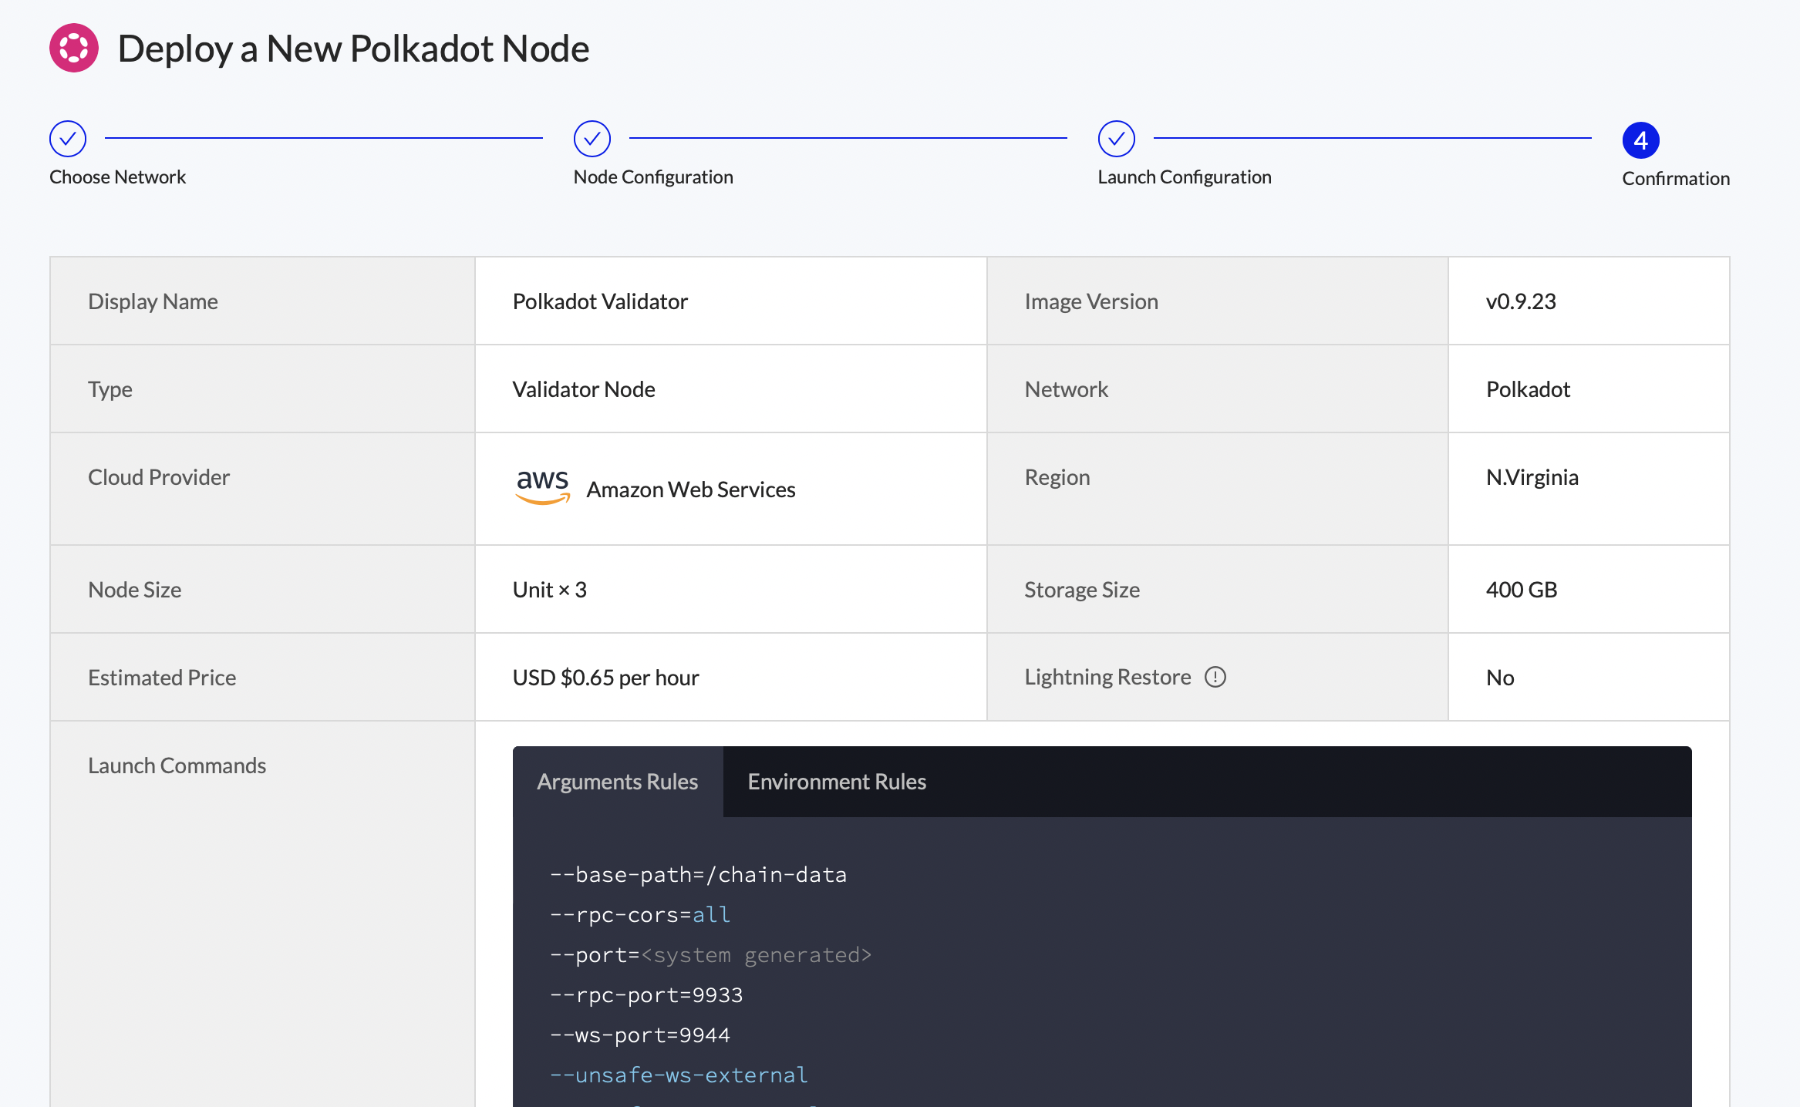
Task: Click the Choose Network step label
Action: point(117,176)
